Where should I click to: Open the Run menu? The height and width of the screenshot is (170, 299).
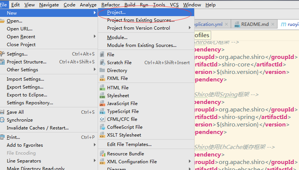[144, 5]
